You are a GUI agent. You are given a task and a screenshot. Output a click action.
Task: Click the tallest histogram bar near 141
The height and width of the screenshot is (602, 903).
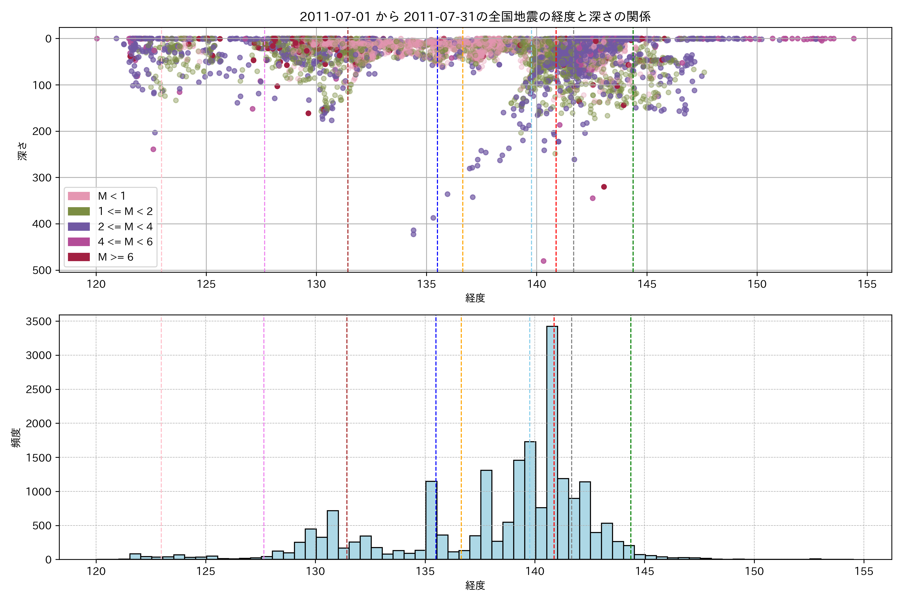tap(552, 441)
